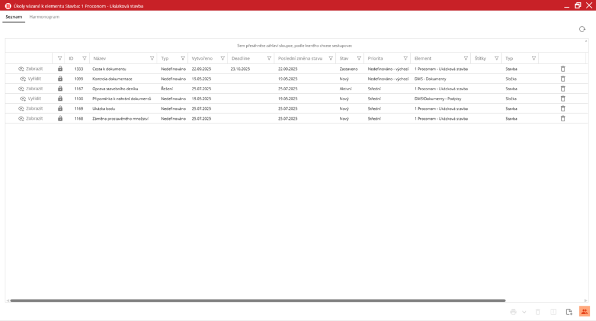596x321 pixels.
Task: Click the refresh icon above the table
Action: click(581, 29)
